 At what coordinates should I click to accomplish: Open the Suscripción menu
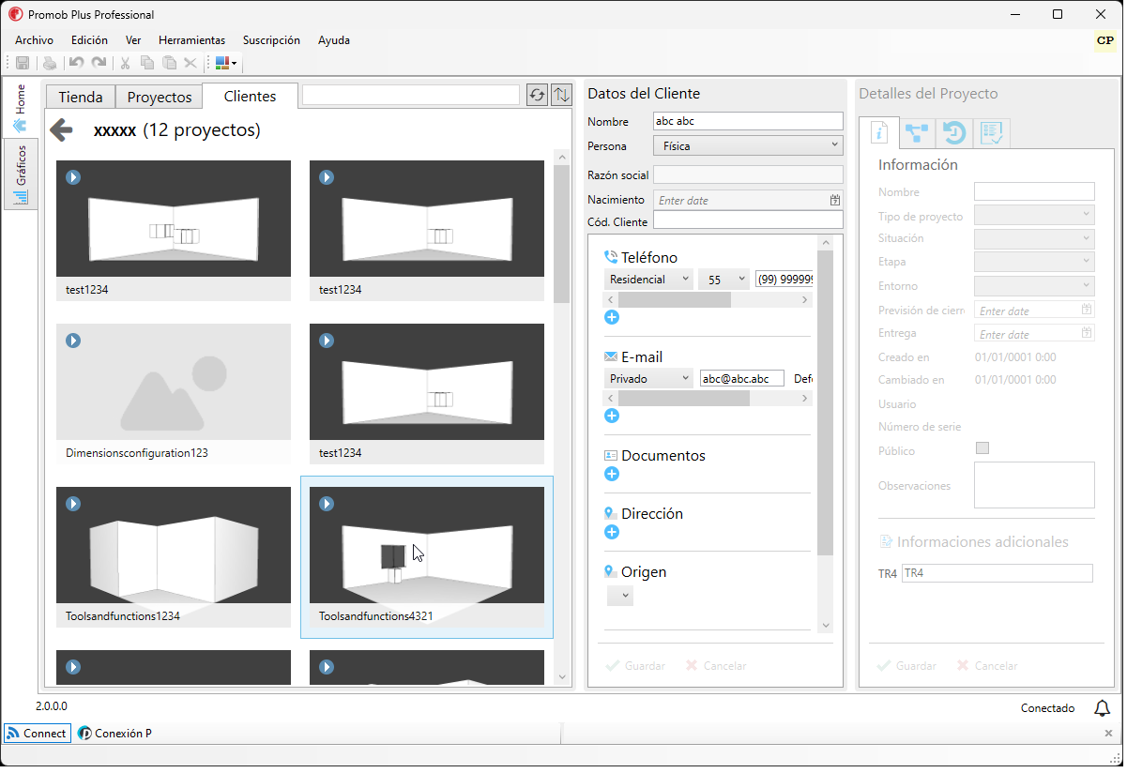coord(271,40)
